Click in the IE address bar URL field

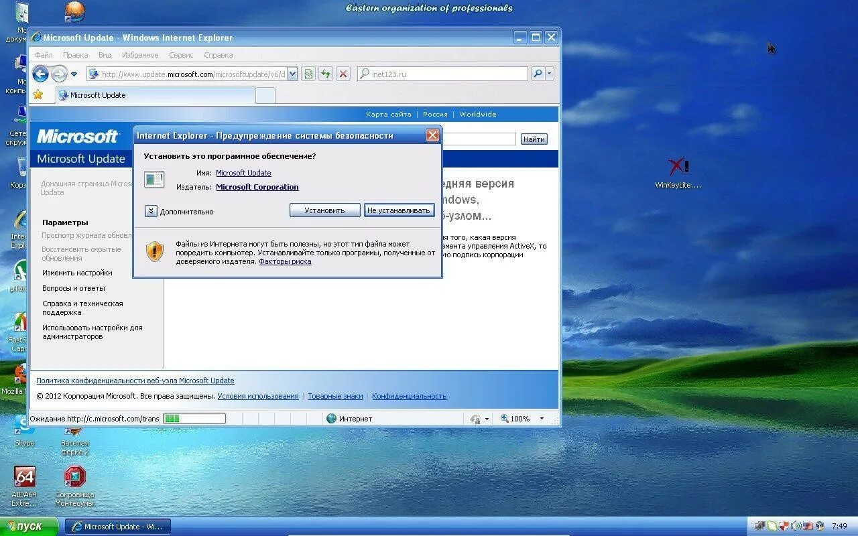tap(193, 74)
